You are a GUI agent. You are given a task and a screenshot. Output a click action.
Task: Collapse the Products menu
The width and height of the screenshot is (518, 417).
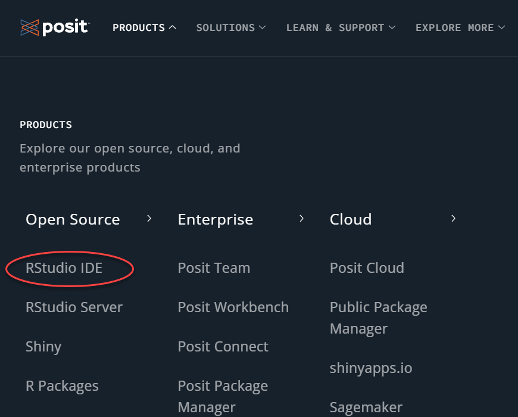(x=144, y=27)
